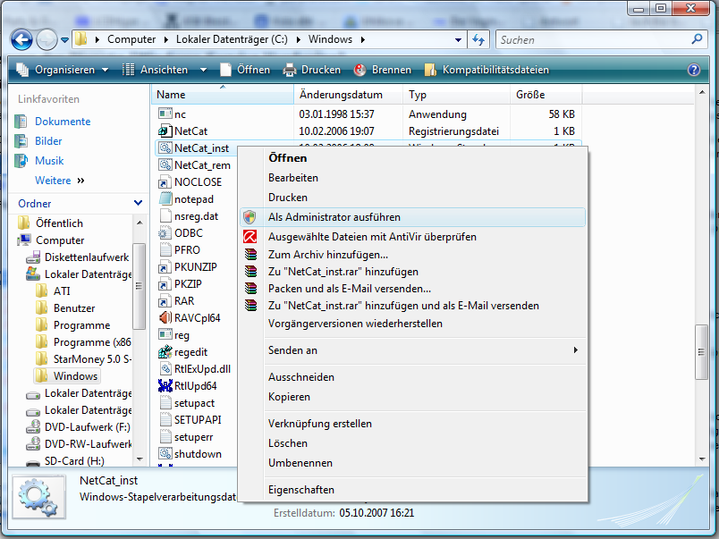Click the Back navigation arrow button
719x539 pixels.
coord(21,40)
